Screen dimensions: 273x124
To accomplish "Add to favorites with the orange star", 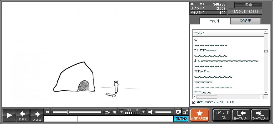I will point(199,115).
